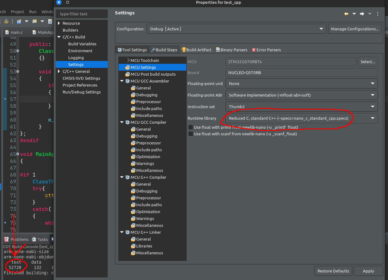Click the forward navigation arrow icon
Viewport: 388px width, 280px height.
pos(362,14)
